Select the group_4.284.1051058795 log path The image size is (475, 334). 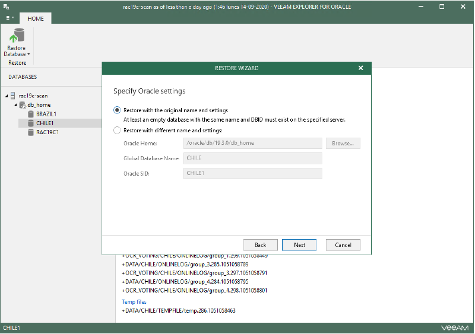(x=185, y=282)
